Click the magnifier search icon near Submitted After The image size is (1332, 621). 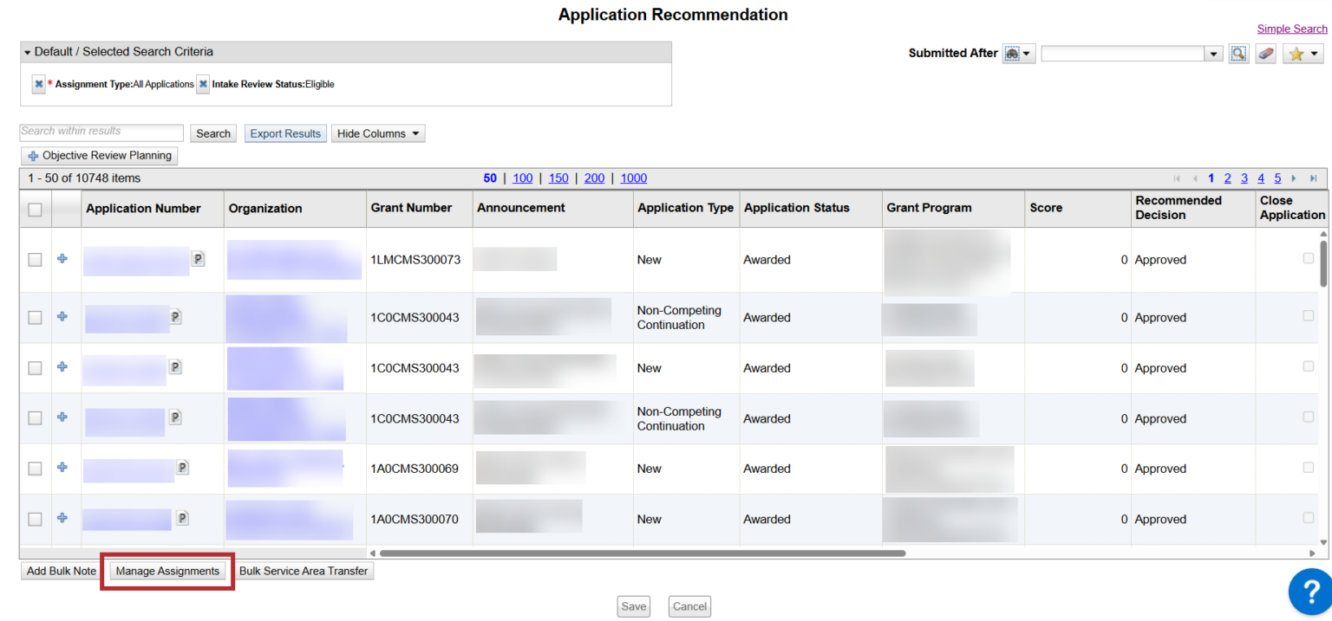[x=1238, y=54]
